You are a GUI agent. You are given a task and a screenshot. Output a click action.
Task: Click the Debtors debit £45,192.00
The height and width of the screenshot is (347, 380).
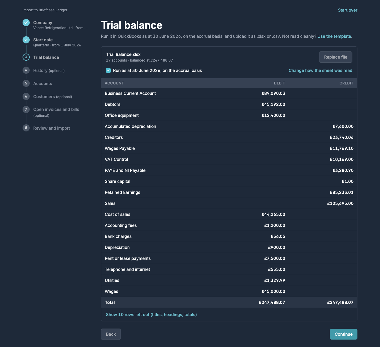tap(273, 104)
